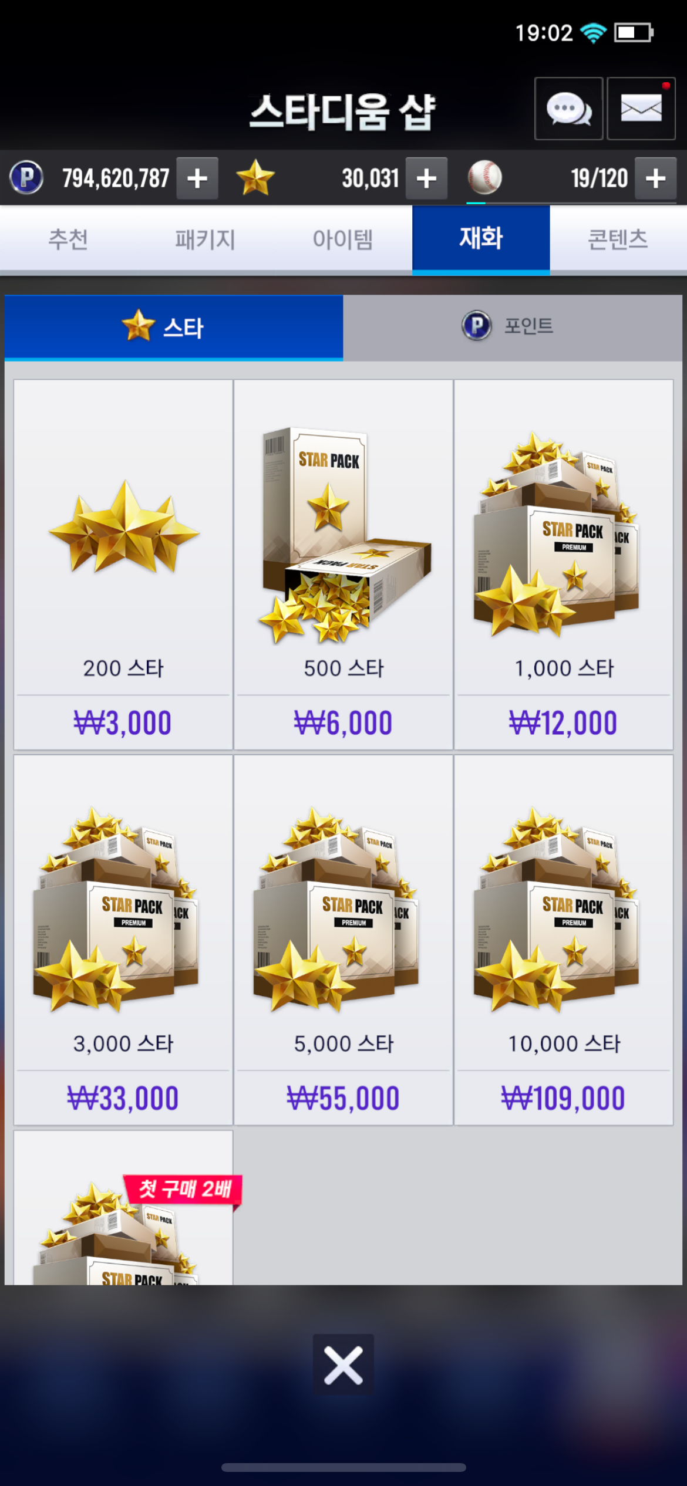687x1486 pixels.
Task: Tap the plus next to baseball energy
Action: [655, 178]
